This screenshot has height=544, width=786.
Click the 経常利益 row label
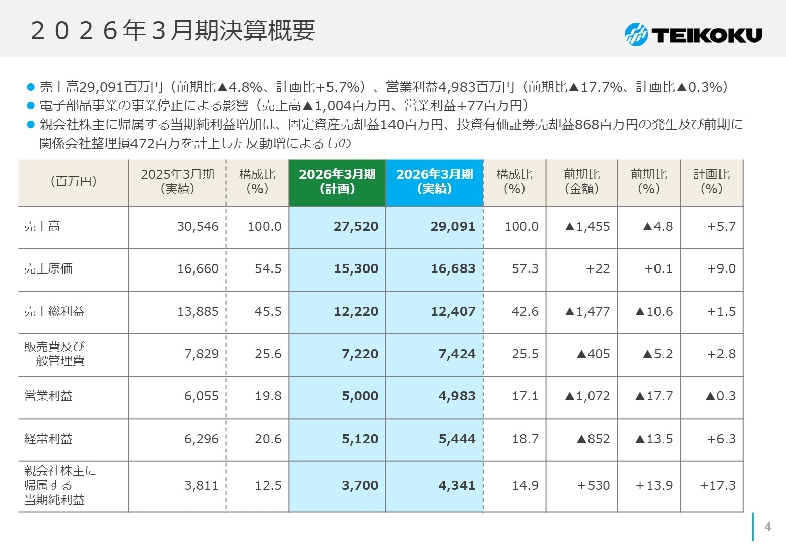click(x=48, y=439)
